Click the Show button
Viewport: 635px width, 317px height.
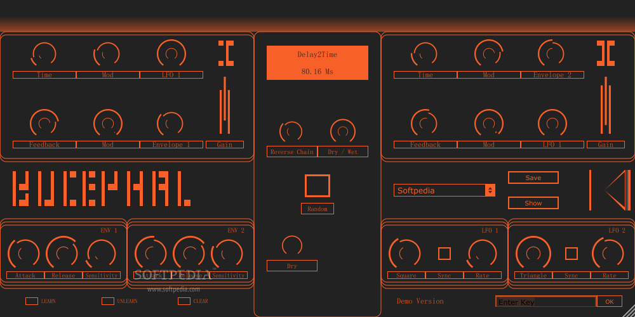click(x=533, y=203)
